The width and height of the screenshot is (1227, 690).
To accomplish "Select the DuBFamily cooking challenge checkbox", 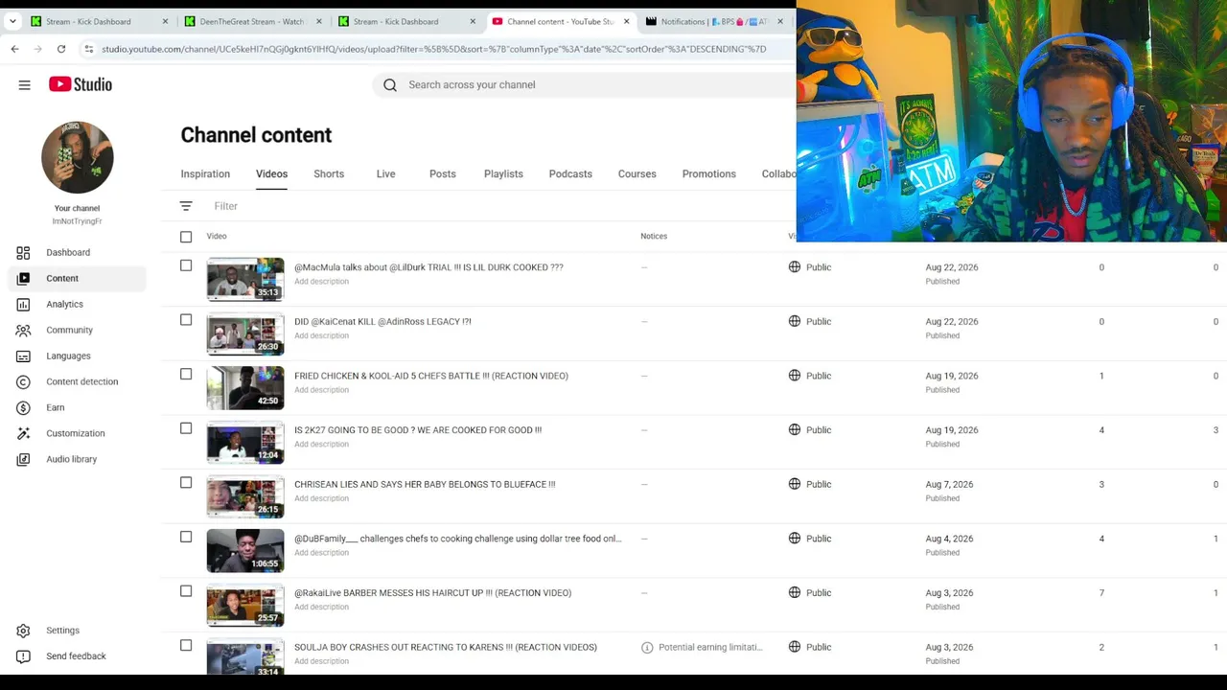I will (186, 537).
